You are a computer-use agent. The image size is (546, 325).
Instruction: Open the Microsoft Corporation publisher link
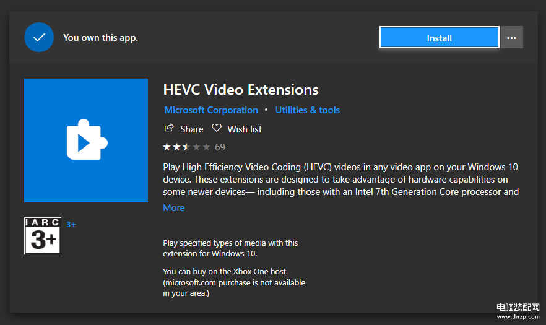pyautogui.click(x=211, y=110)
